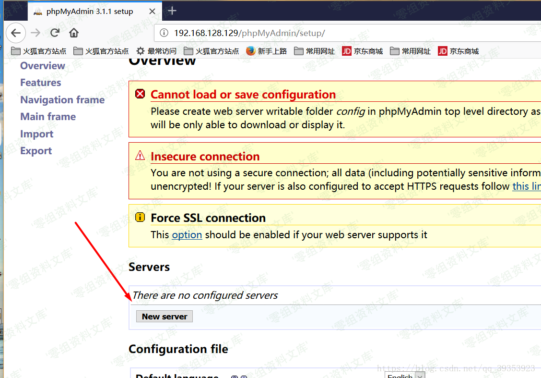The image size is (541, 378).
Task: Open the Default language dropdown
Action: [405, 376]
